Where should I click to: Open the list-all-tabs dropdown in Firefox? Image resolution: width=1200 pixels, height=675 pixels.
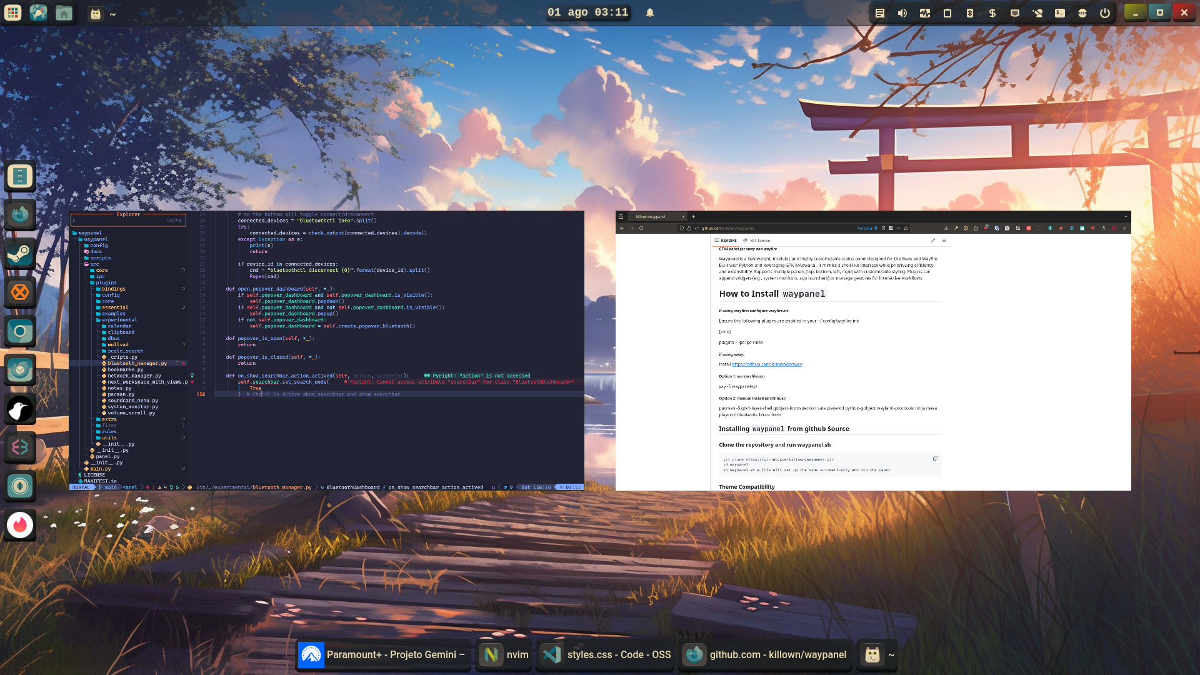[1127, 217]
